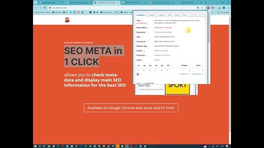This screenshot has height=148, width=264.
Task: Open the Windows Start menu
Action: [x=35, y=146]
